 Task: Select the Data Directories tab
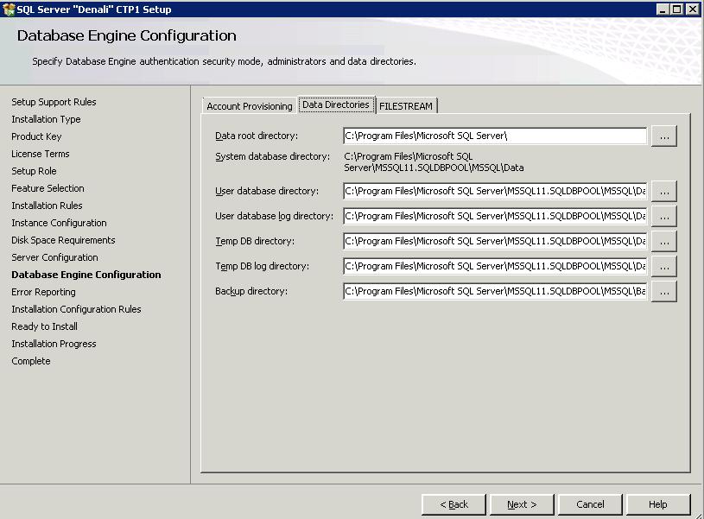pyautogui.click(x=336, y=104)
